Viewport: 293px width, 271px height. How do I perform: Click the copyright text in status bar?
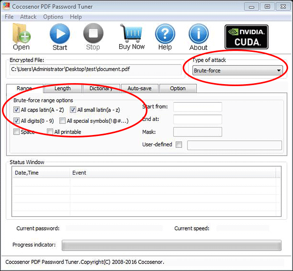(85, 262)
